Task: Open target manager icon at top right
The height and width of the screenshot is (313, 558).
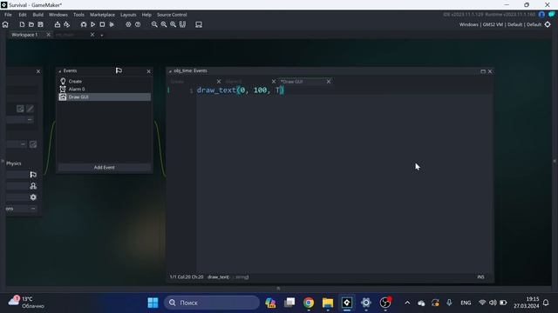Action: [548, 24]
